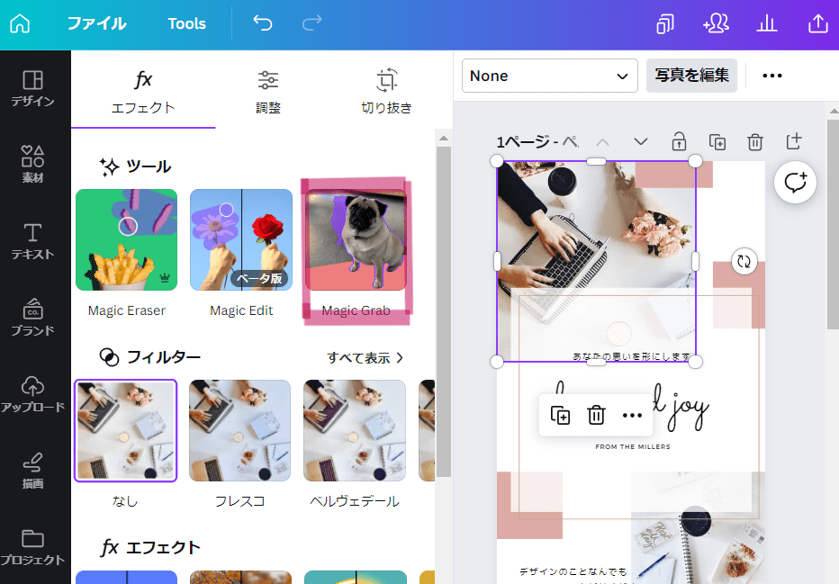Open the アップロード panel in the sidebar

click(33, 385)
